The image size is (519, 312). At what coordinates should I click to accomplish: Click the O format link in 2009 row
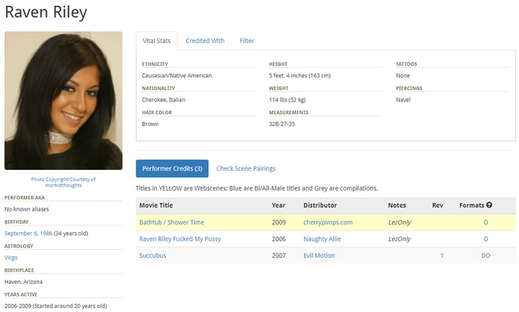tap(485, 223)
